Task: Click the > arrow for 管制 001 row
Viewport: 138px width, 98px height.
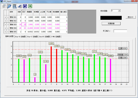Action: pos(8,17)
